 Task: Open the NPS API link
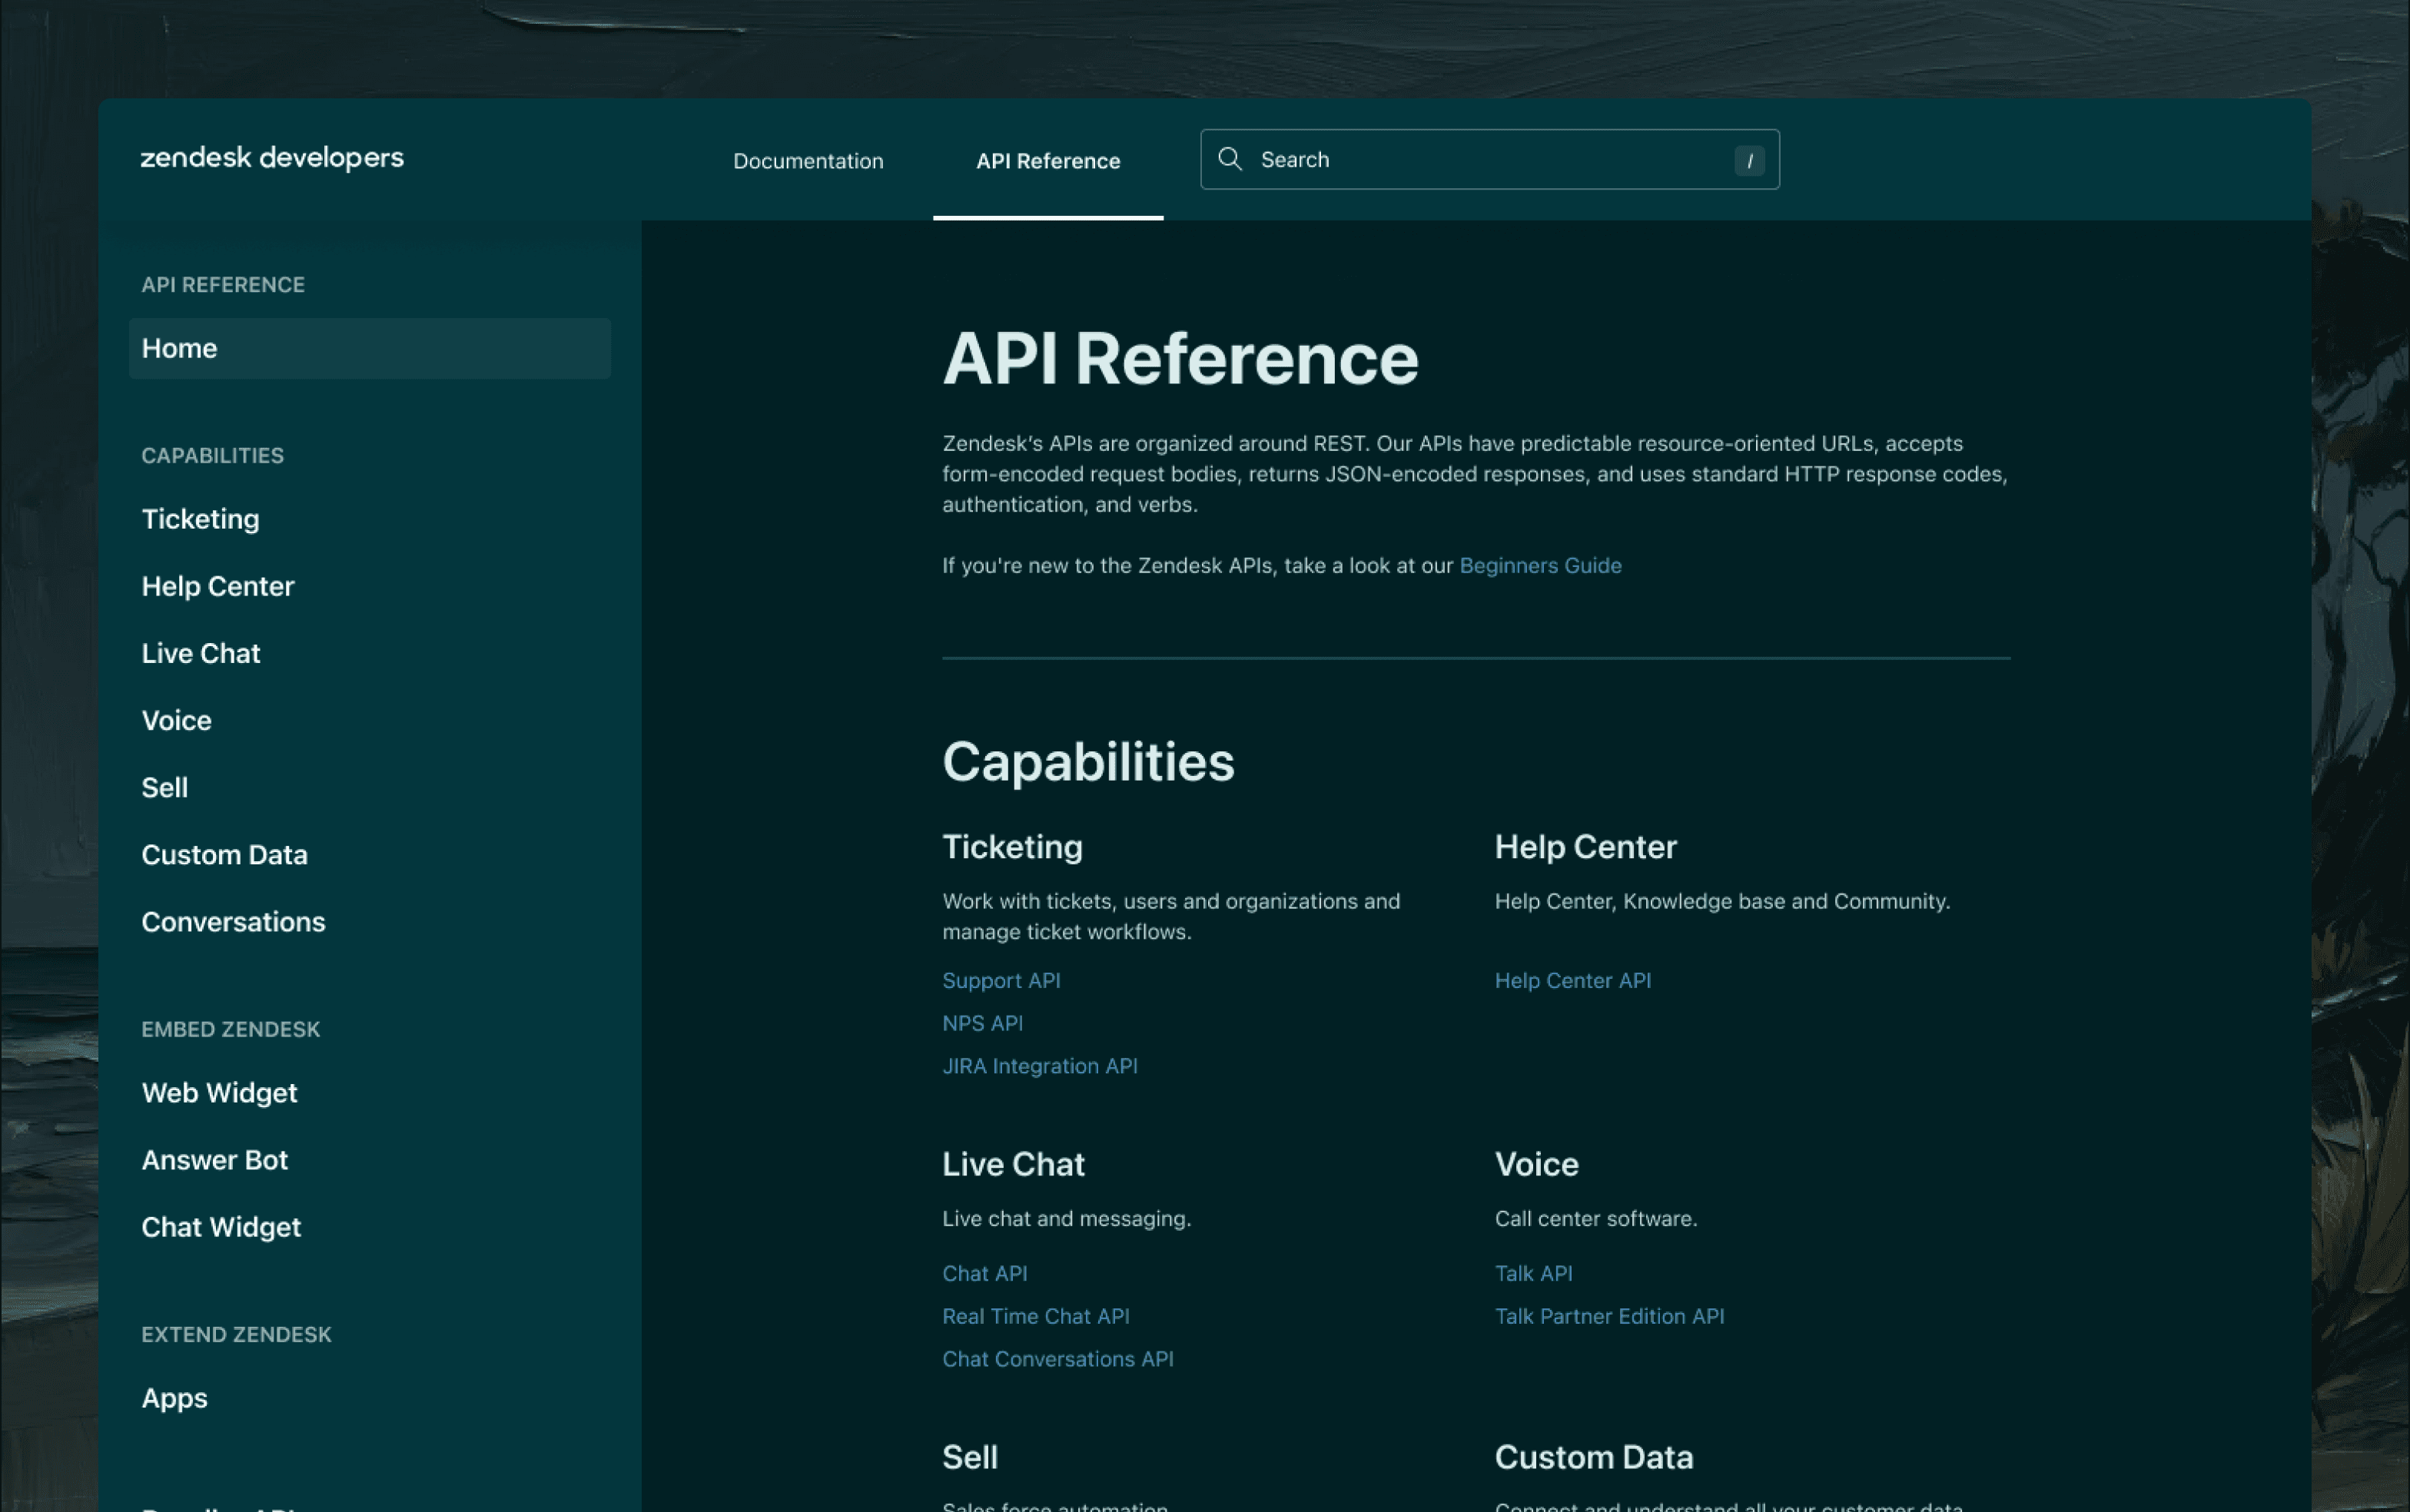click(982, 1023)
